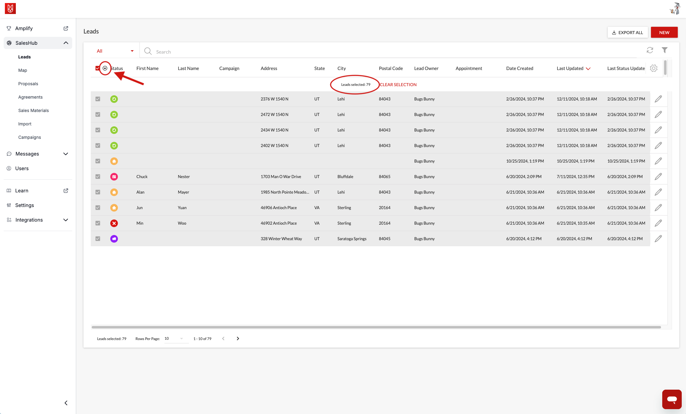Uncheck lead 2376 W 1540 N

coord(98,99)
